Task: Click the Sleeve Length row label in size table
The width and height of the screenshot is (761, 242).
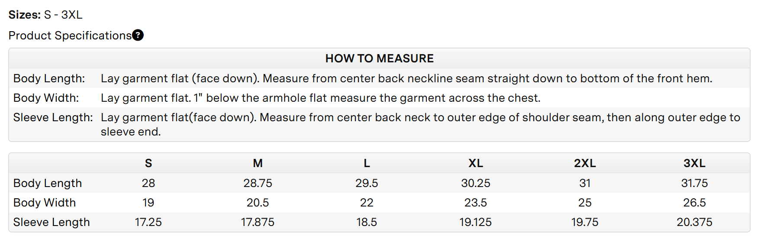Action: click(x=52, y=222)
